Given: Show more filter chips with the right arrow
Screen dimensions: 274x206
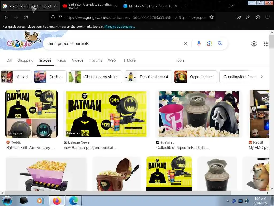Looking at the screenshot, I should [x=262, y=77].
